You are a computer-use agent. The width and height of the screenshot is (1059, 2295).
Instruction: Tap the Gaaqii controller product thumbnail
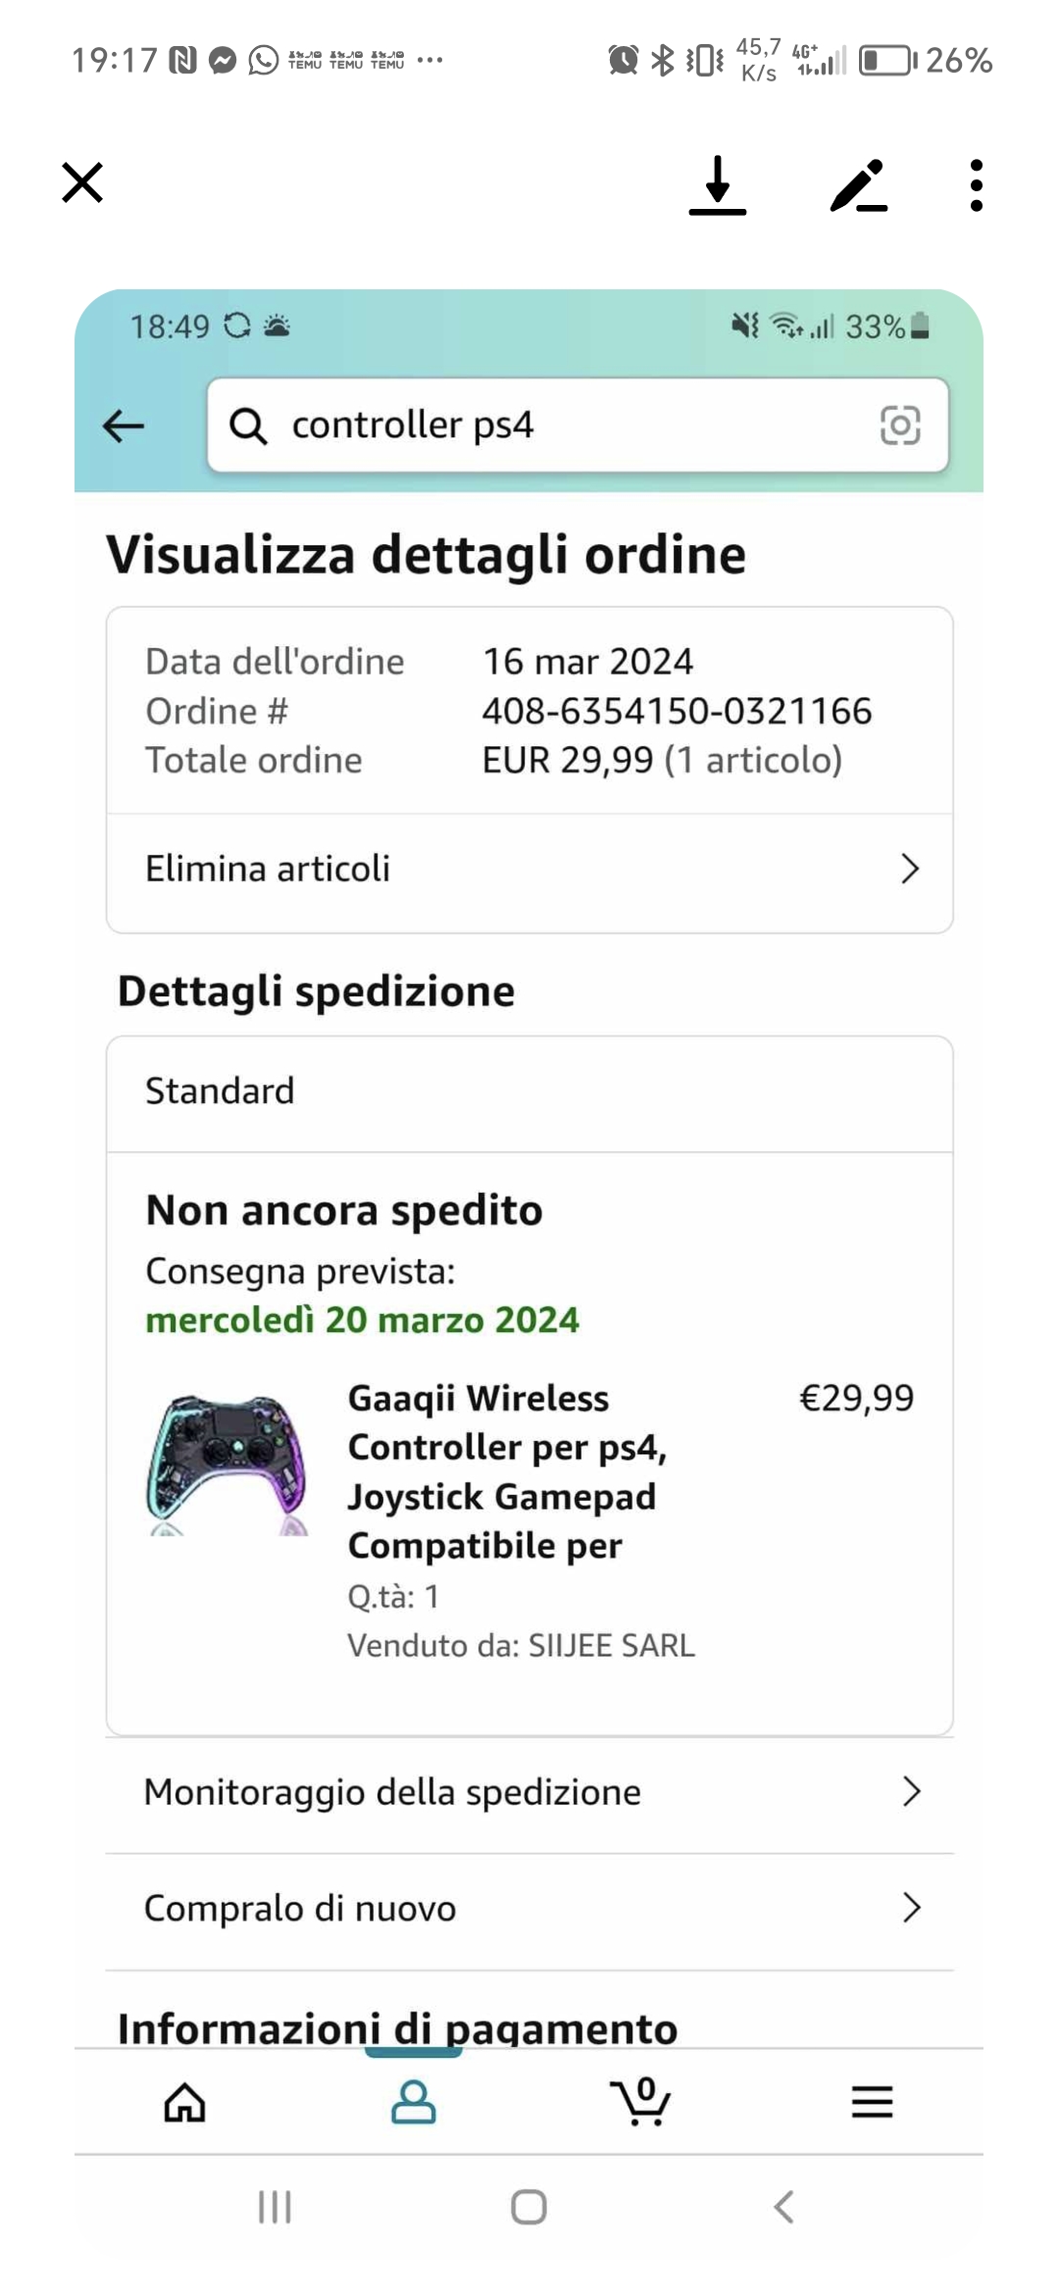tap(227, 1464)
